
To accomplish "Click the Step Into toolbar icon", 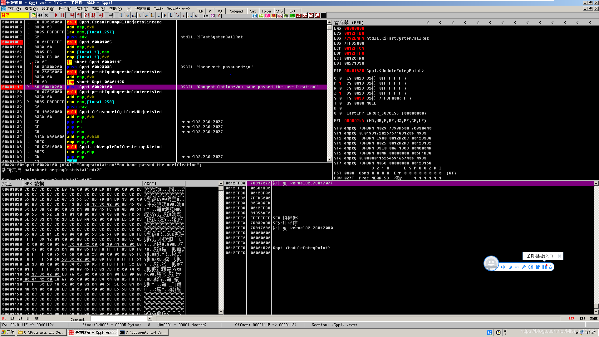I will click(72, 15).
